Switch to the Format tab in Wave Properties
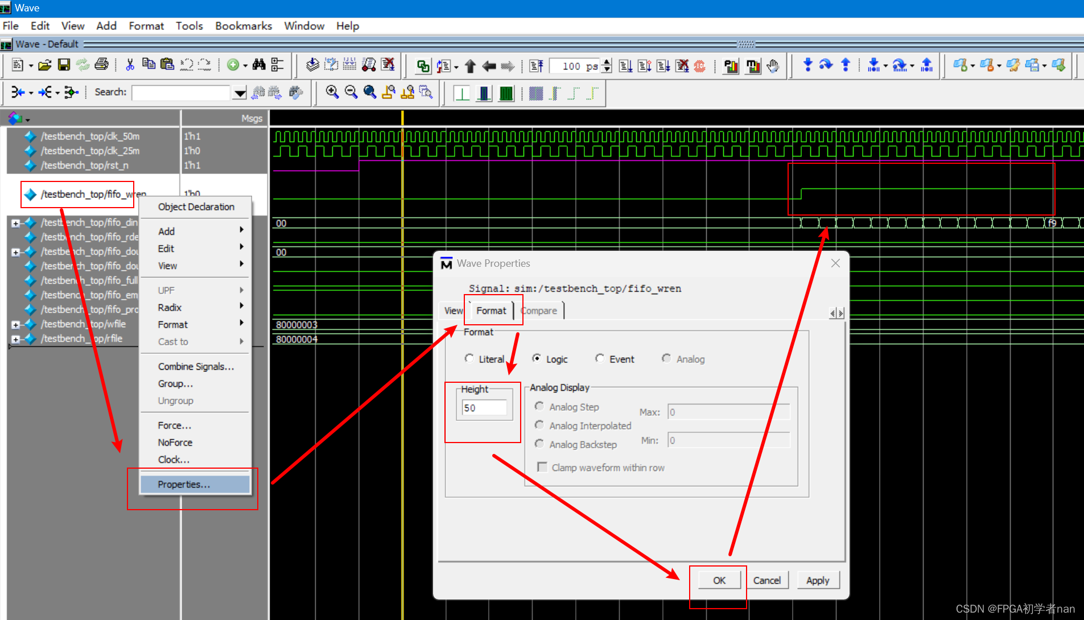This screenshot has width=1084, height=620. click(491, 311)
